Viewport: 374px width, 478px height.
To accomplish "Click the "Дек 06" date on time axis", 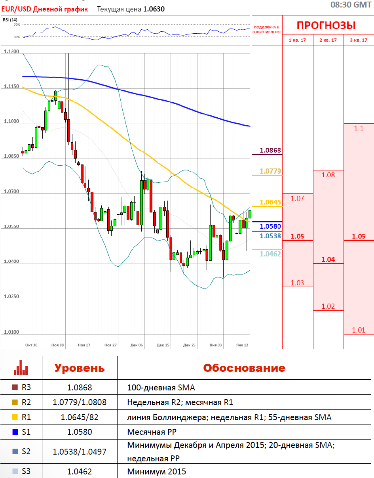I will click(x=137, y=345).
